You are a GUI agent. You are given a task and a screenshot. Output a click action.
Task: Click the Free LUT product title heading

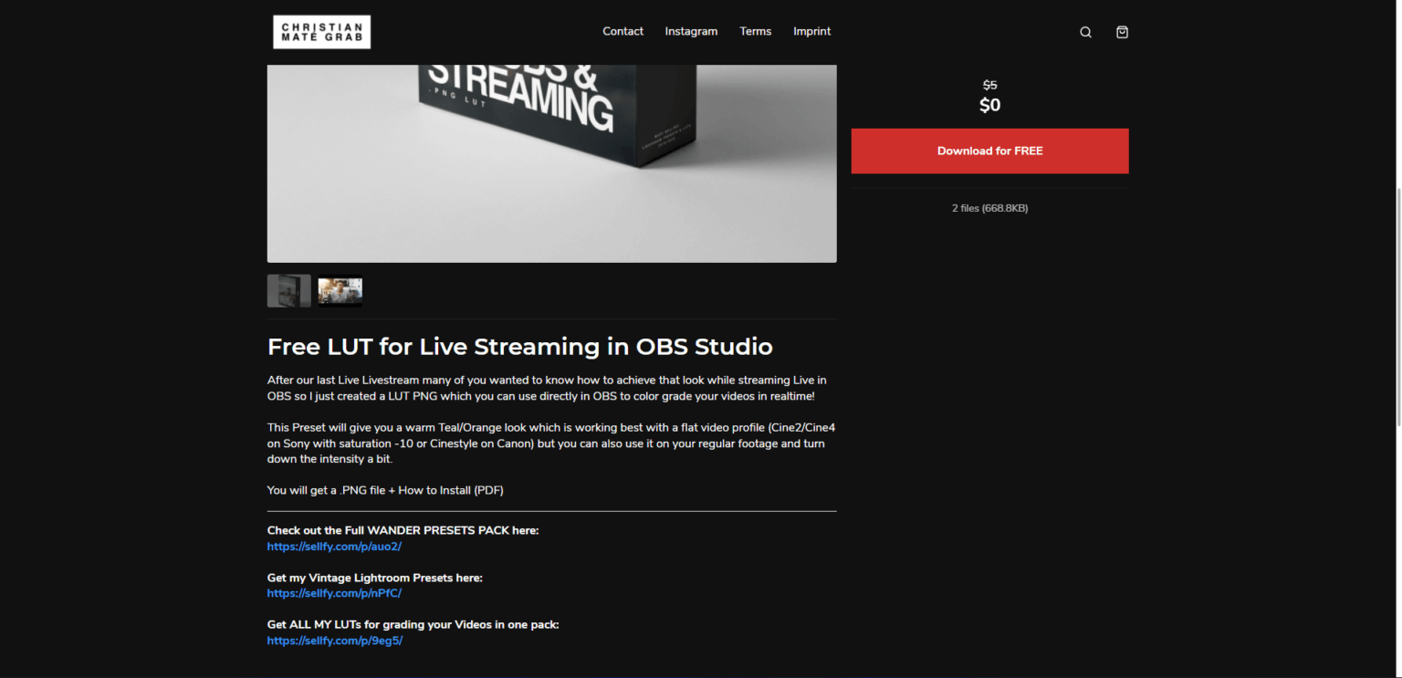519,347
